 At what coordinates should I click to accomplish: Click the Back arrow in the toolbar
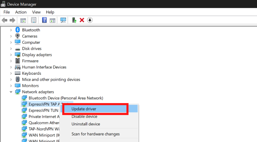tap(5, 20)
